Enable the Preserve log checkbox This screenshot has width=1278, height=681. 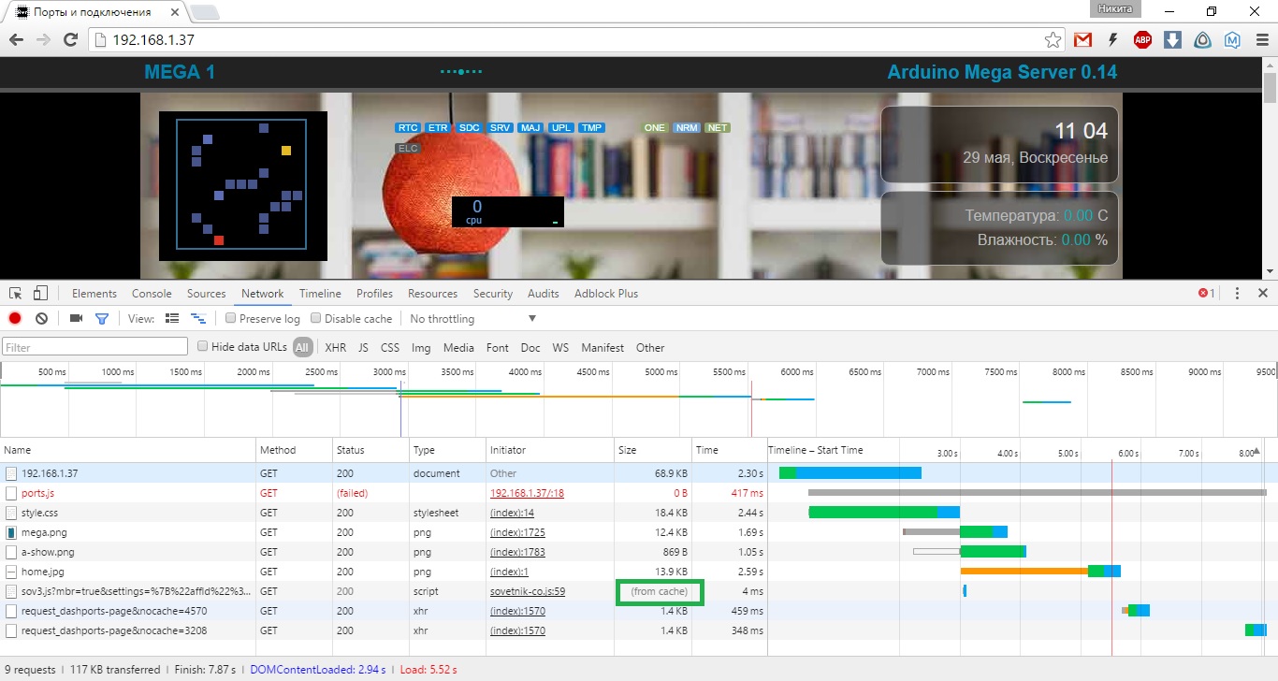[x=232, y=319]
